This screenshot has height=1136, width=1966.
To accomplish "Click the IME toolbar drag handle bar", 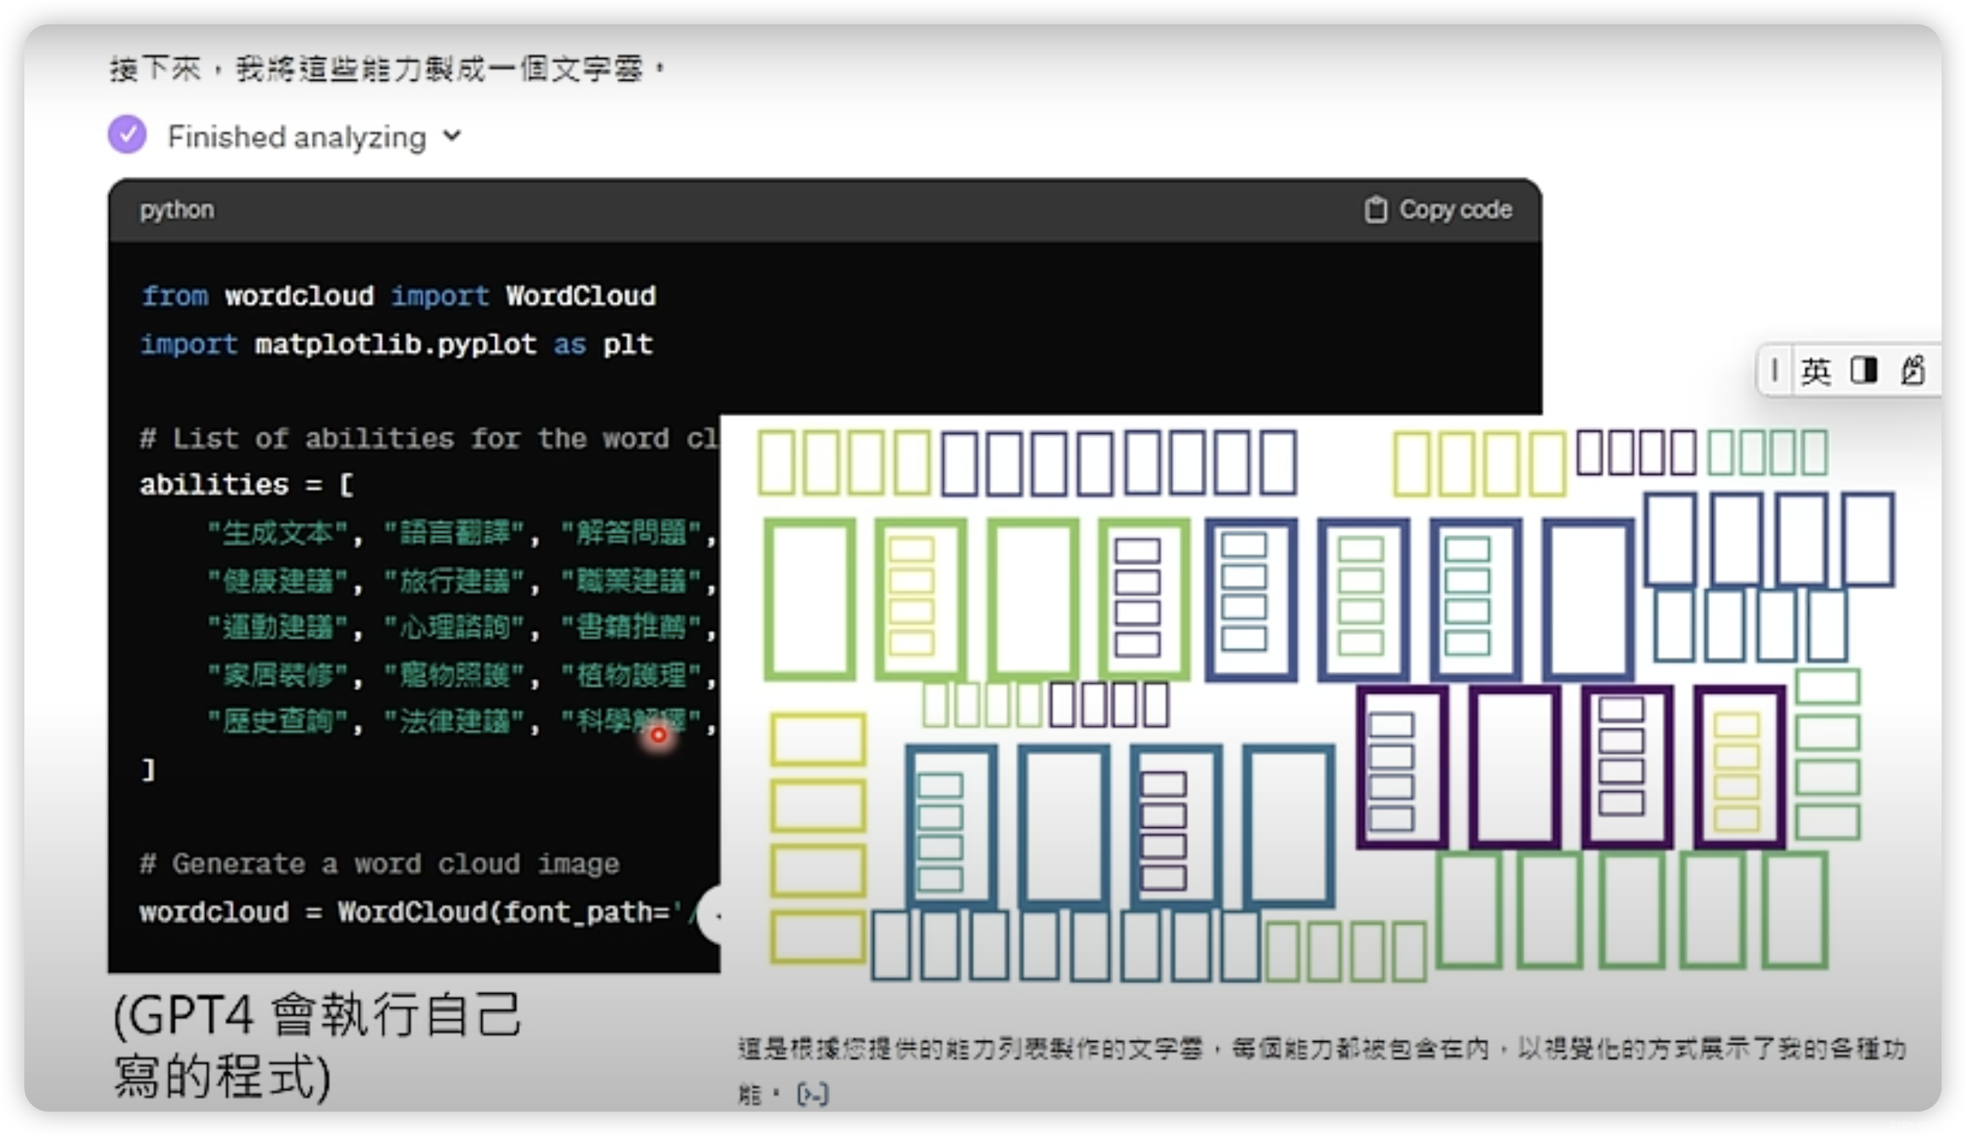I will tap(1775, 370).
